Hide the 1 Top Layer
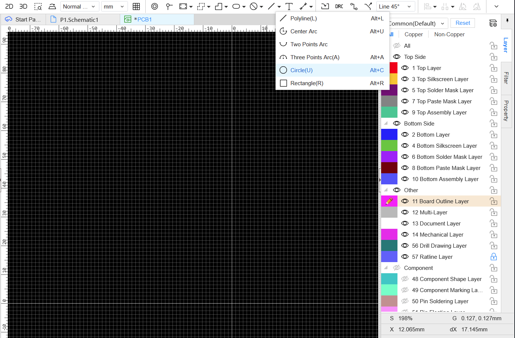This screenshot has width=515, height=338. (405, 68)
